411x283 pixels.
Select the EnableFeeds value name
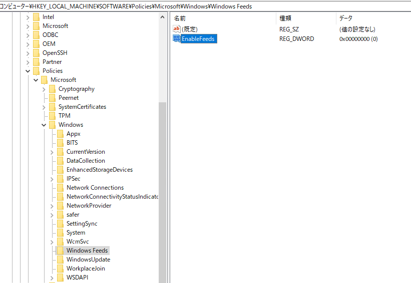click(198, 38)
